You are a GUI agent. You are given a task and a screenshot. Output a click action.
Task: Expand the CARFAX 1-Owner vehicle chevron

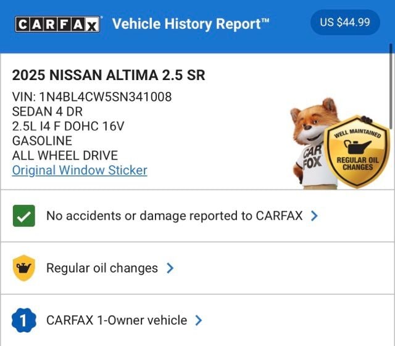tap(199, 320)
